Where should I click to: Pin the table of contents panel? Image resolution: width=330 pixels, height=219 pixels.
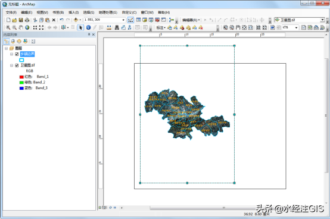89,35
